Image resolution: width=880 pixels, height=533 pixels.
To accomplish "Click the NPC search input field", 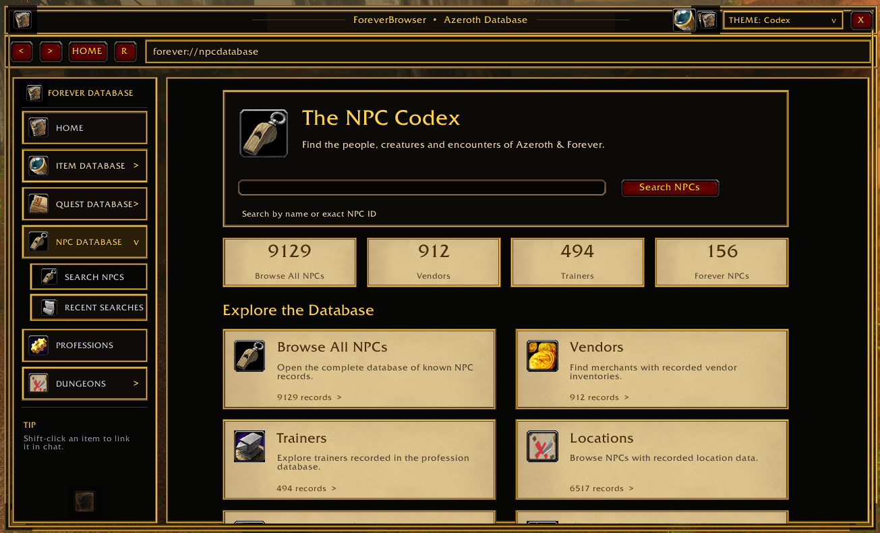I will click(422, 188).
